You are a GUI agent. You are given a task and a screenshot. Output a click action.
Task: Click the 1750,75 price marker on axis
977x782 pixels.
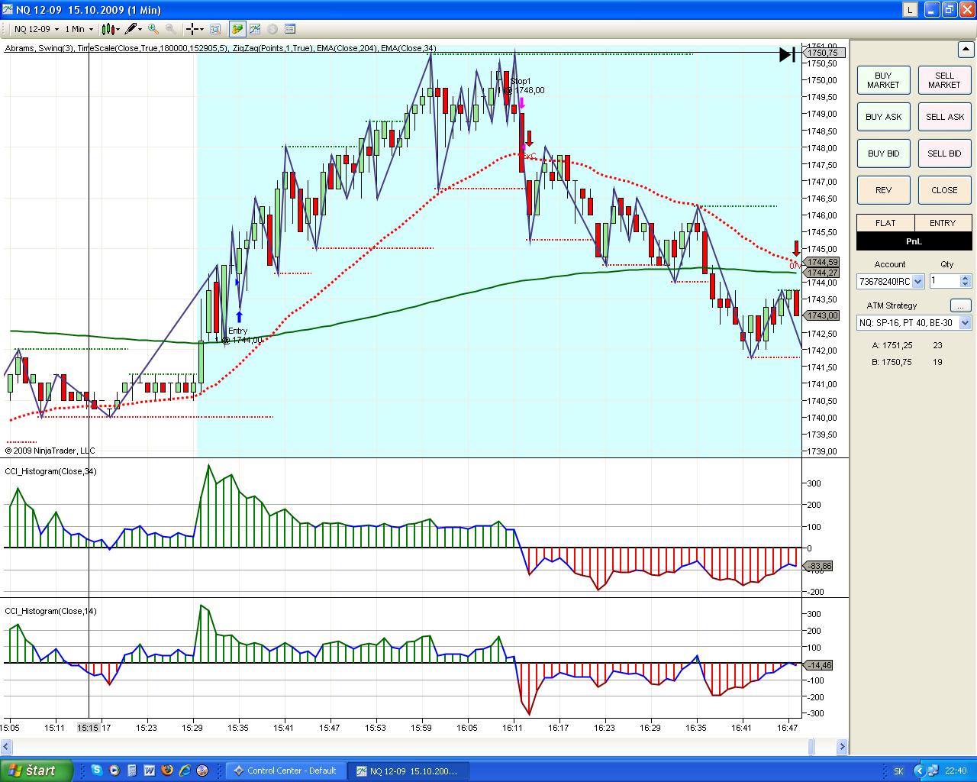[x=823, y=53]
